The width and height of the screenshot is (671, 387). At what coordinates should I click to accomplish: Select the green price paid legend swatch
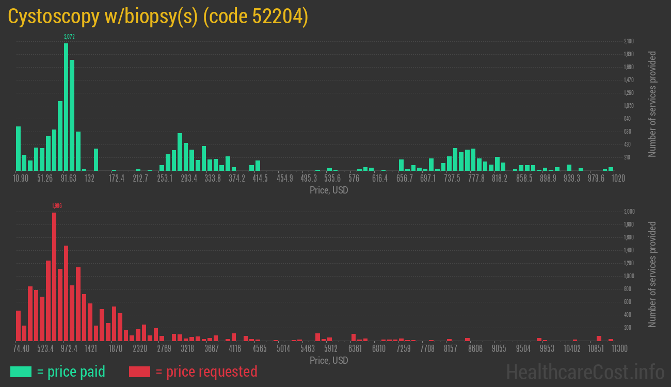coord(21,372)
